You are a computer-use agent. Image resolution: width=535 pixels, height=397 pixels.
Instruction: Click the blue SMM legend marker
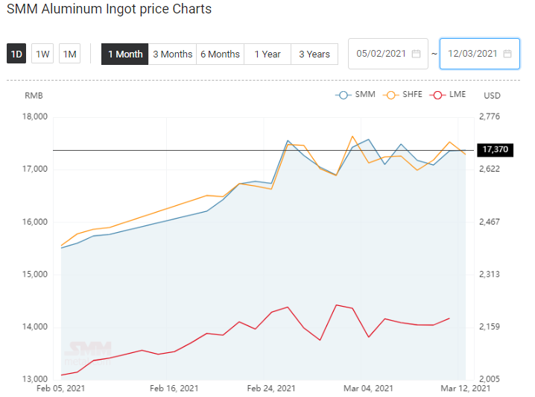click(344, 95)
